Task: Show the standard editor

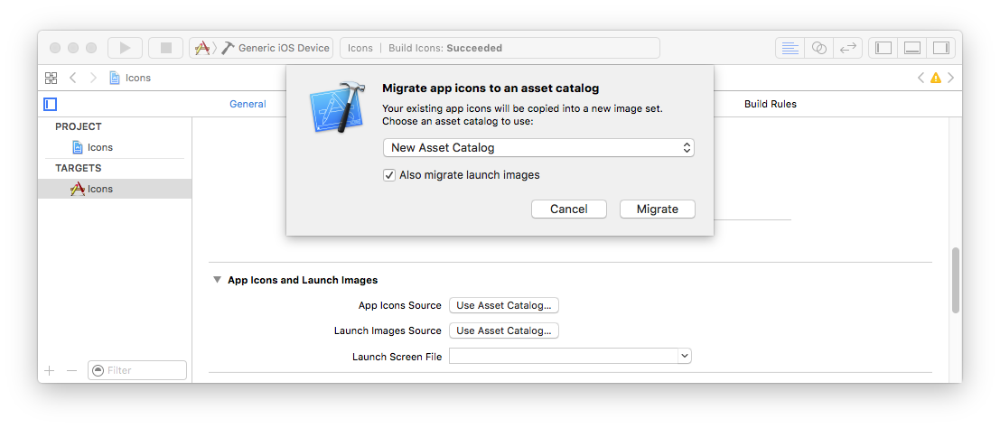Action: point(790,48)
